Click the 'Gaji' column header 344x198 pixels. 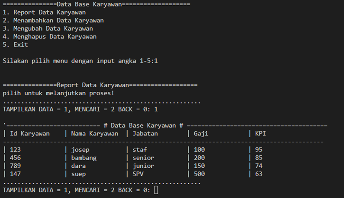tap(201, 134)
